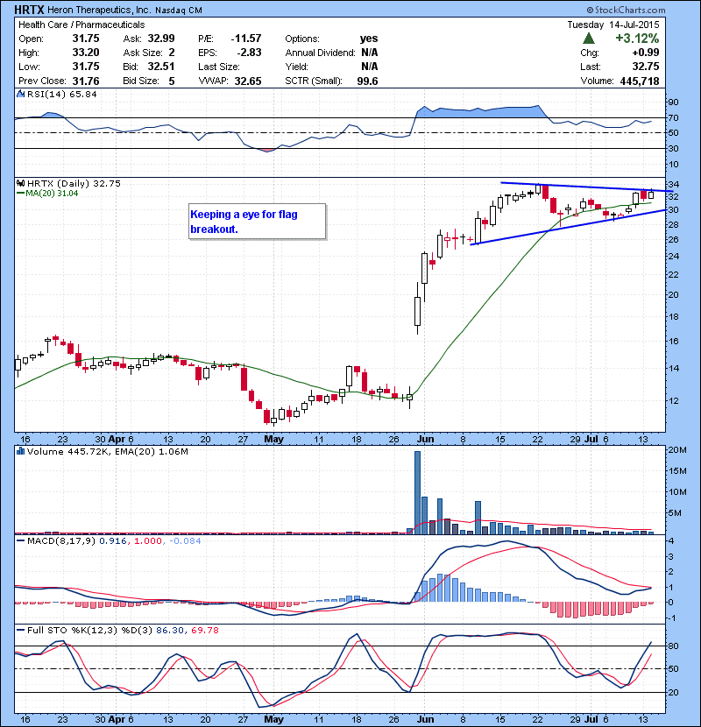701x727 pixels.
Task: Click the MACD histogram value -0.084
Action: click(185, 540)
